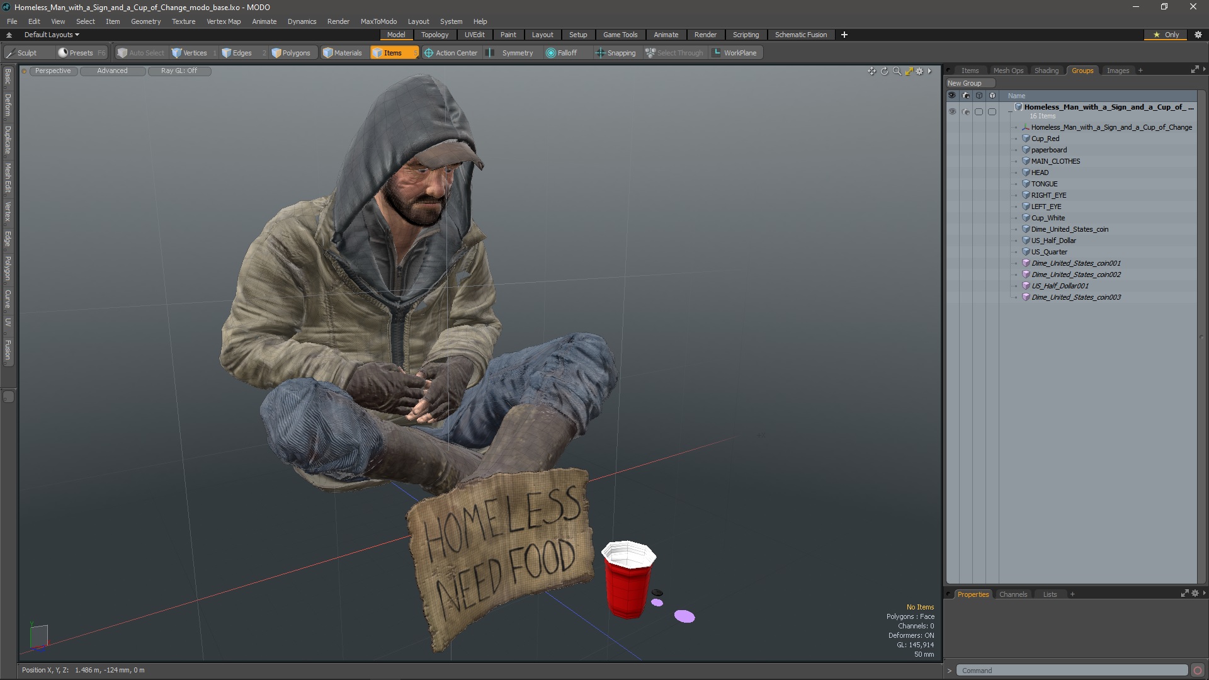The height and width of the screenshot is (680, 1209).
Task: Open the Geometry menu
Action: pyautogui.click(x=145, y=21)
